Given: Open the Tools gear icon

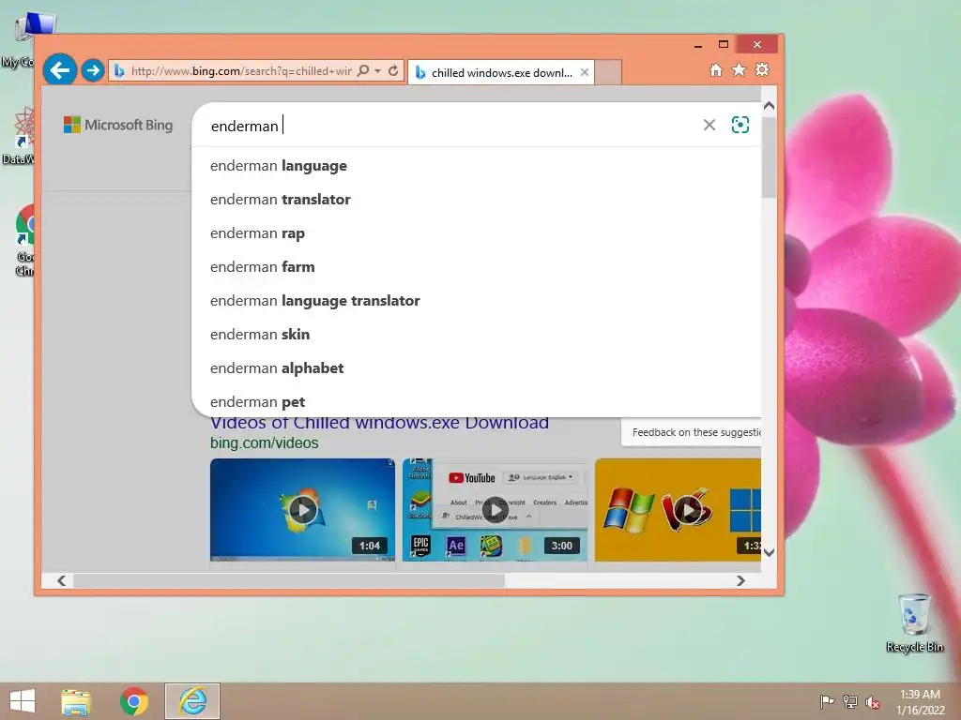Looking at the screenshot, I should click(762, 69).
